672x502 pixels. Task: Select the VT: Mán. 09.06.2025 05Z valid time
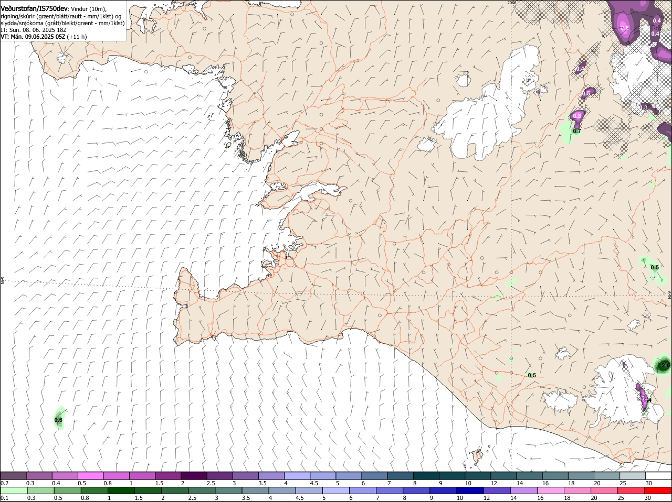point(33,37)
